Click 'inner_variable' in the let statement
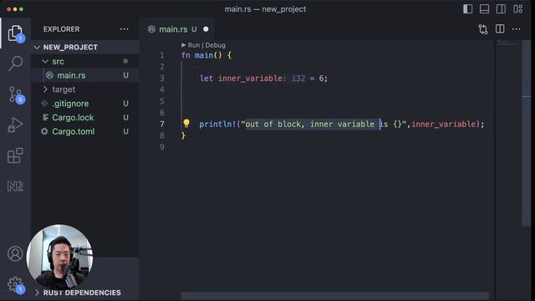The image size is (535, 301). [251, 79]
